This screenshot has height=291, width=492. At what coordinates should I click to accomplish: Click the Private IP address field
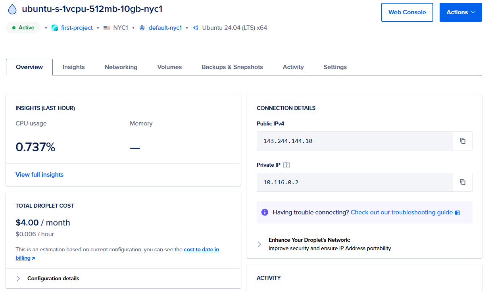[x=355, y=182]
